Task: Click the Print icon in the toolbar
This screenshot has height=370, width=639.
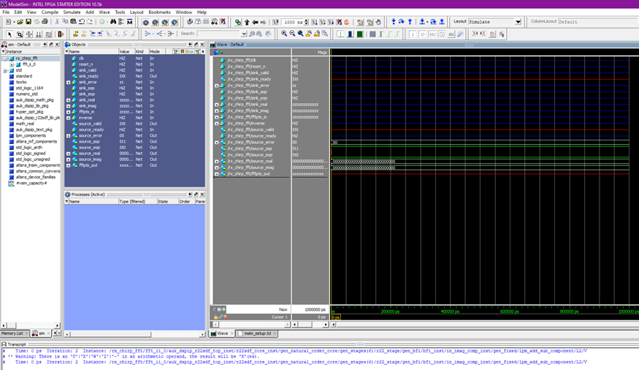Action: pos(45,22)
